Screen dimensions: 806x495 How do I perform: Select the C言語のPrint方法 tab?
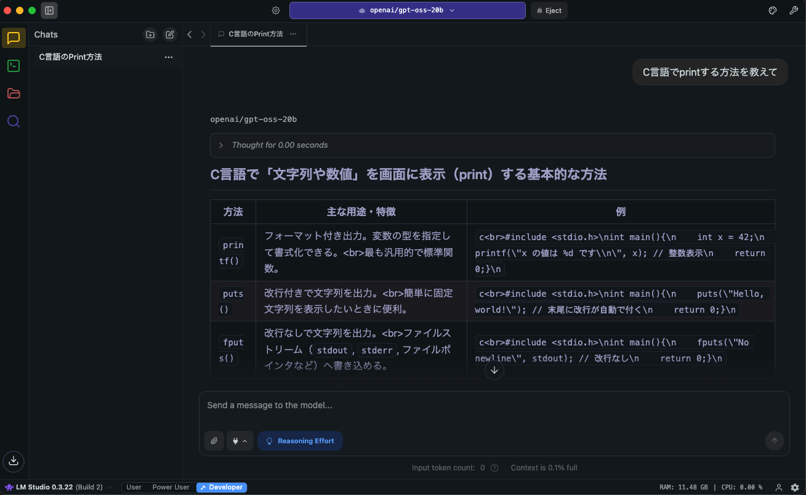(x=255, y=34)
